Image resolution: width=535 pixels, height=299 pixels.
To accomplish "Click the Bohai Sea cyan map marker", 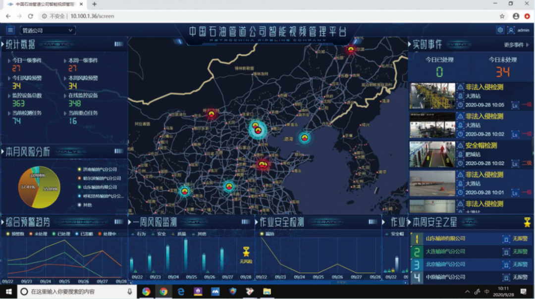I will pyautogui.click(x=304, y=138).
